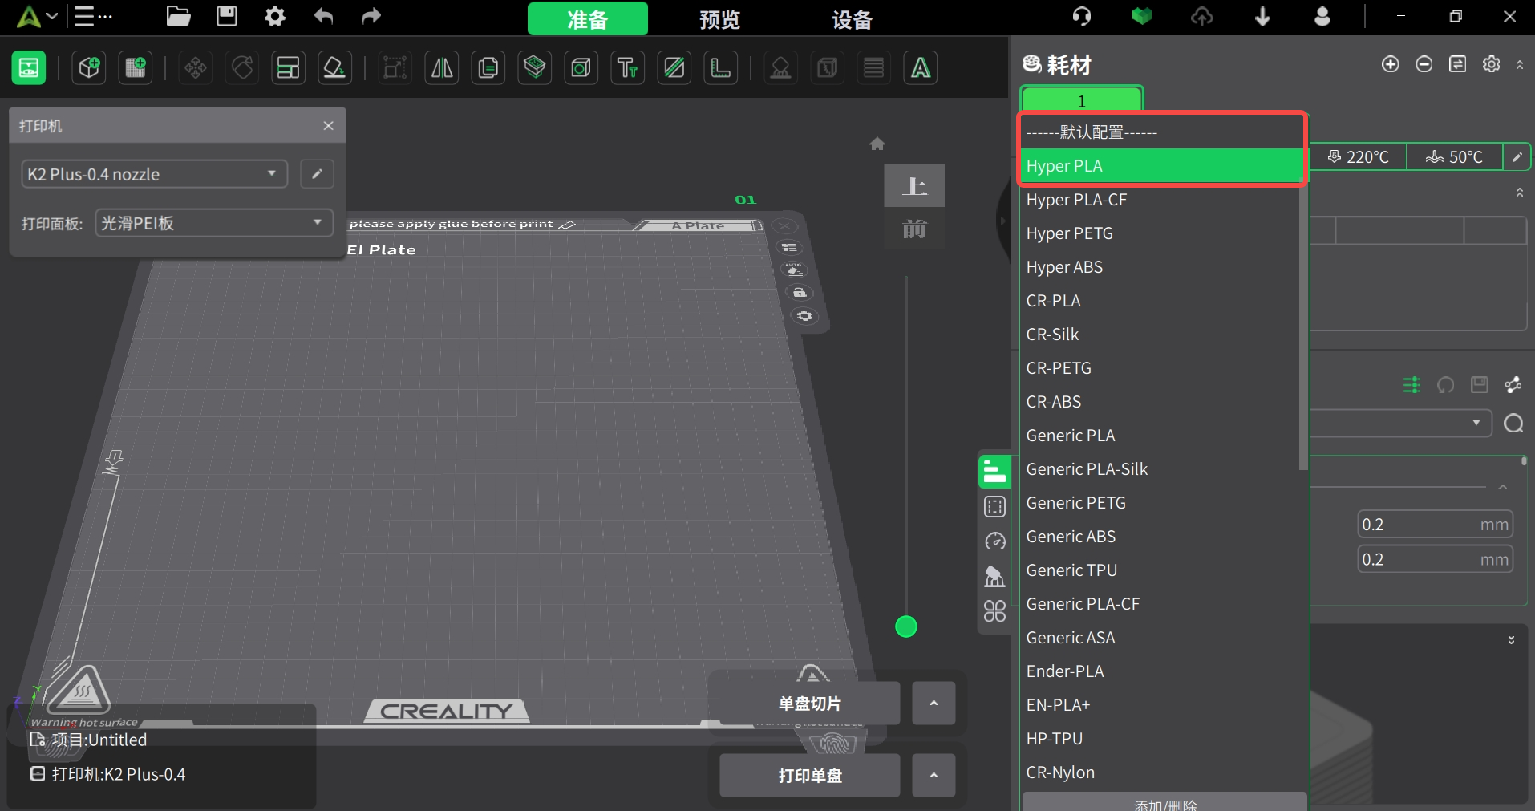The height and width of the screenshot is (811, 1535).
Task: Click the cloud upload icon
Action: (1201, 16)
